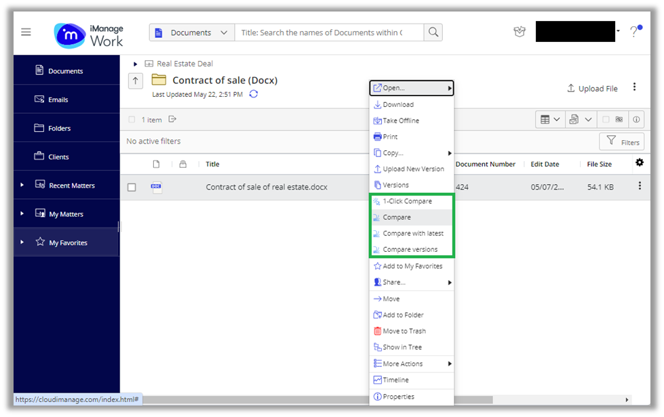The height and width of the screenshot is (417, 664).
Task: Click the iManage Work logo
Action: pyautogui.click(x=88, y=35)
